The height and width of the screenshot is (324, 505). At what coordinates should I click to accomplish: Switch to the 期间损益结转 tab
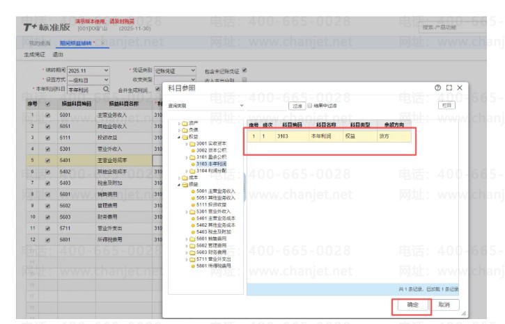point(76,43)
